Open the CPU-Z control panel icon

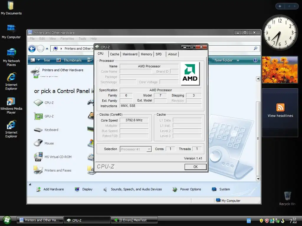44,103
